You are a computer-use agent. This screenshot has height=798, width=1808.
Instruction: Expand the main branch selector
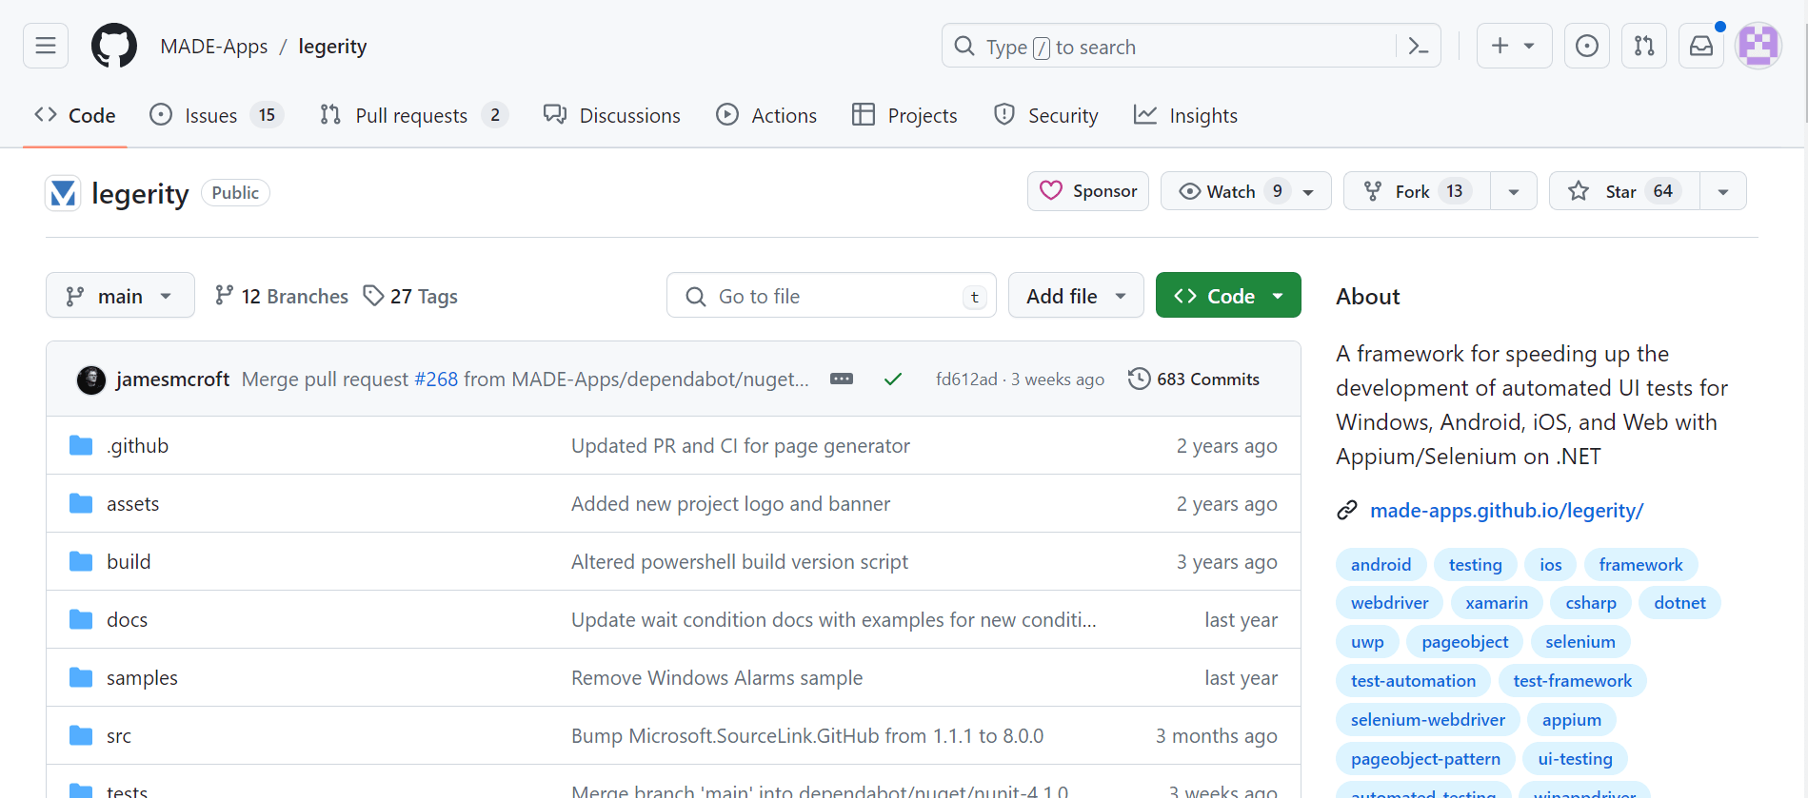point(120,296)
